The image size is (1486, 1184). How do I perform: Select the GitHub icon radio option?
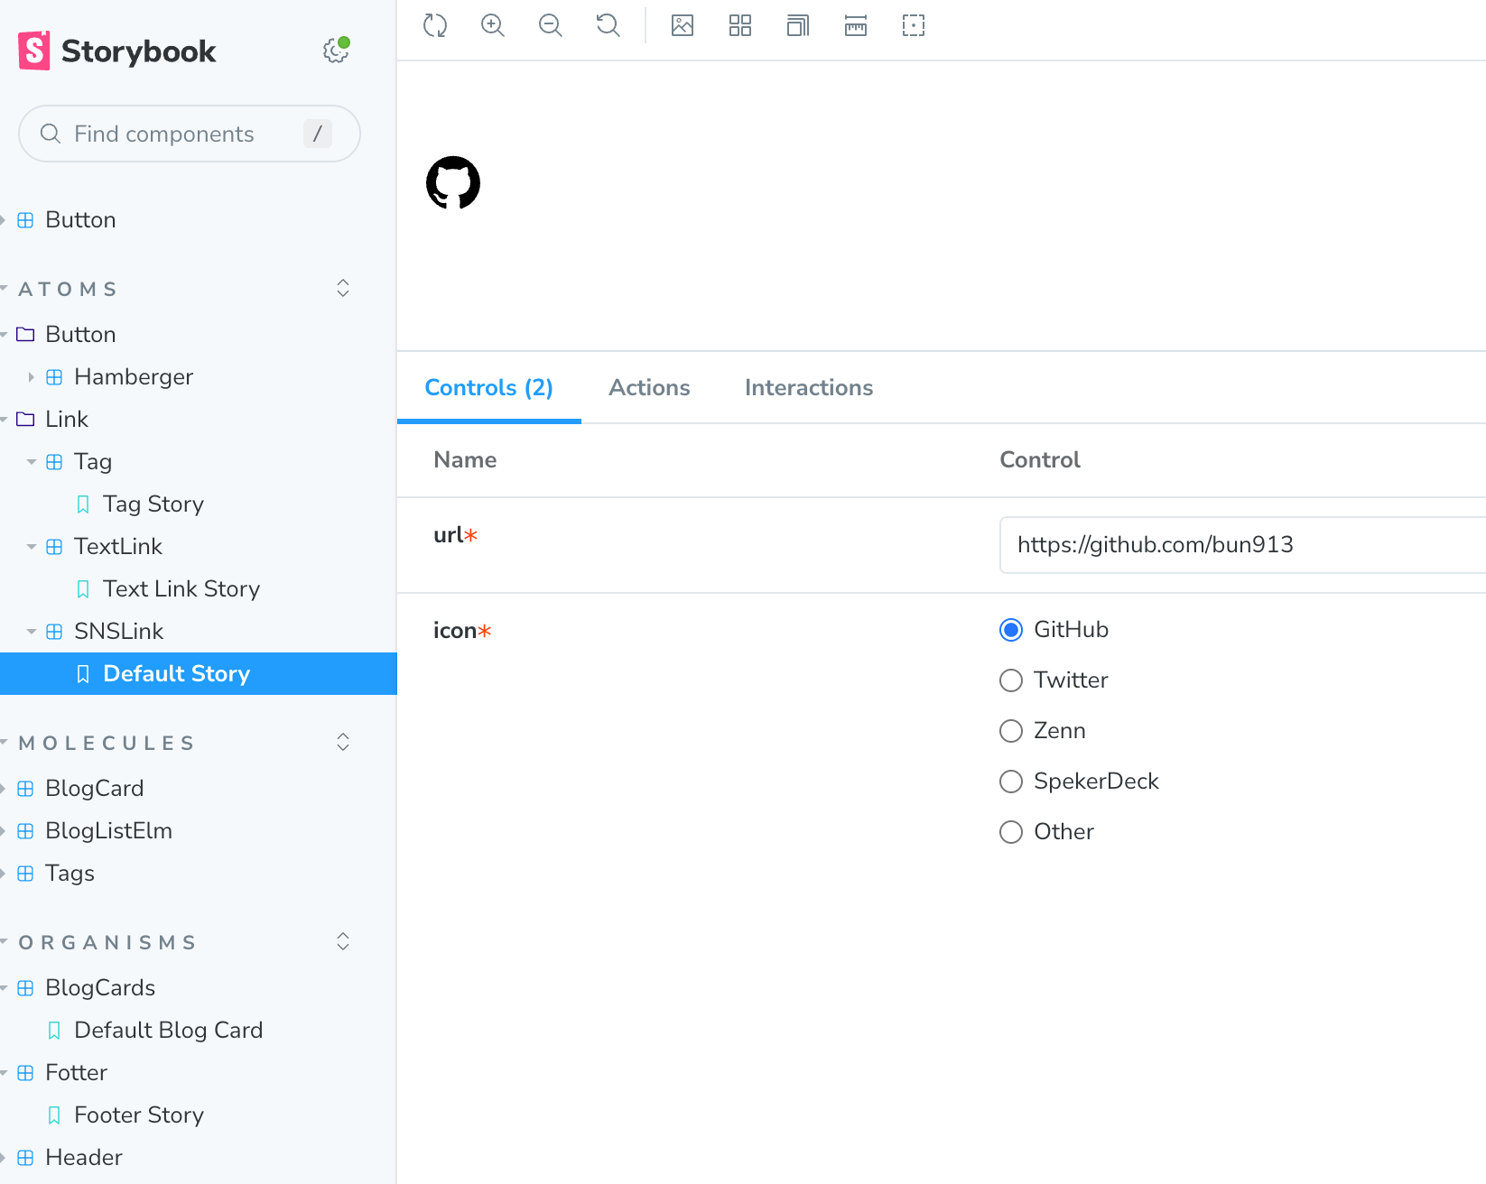coord(1011,630)
